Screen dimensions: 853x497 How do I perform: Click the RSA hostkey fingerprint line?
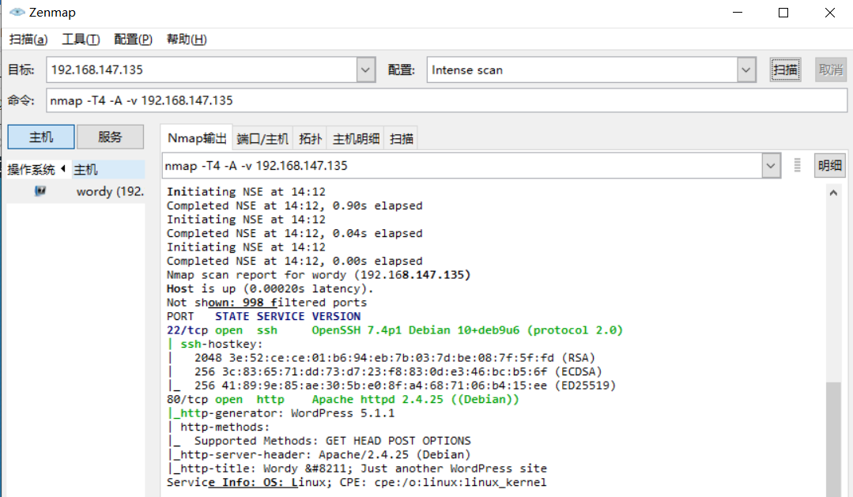[x=381, y=358]
